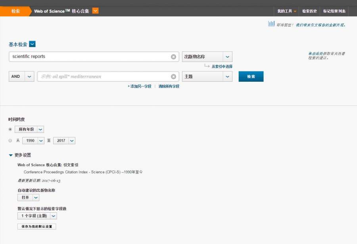Open the 打开 auto-suggest publication names dropdown
The height and width of the screenshot is (244, 357).
(28, 198)
